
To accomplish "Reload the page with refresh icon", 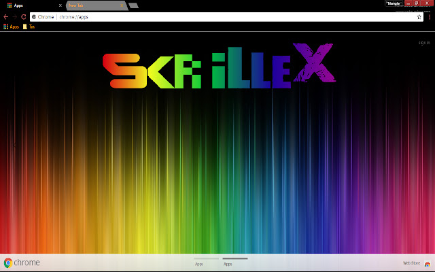I will 24,17.
